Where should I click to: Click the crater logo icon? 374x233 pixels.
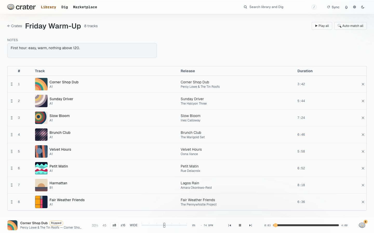pos(11,7)
